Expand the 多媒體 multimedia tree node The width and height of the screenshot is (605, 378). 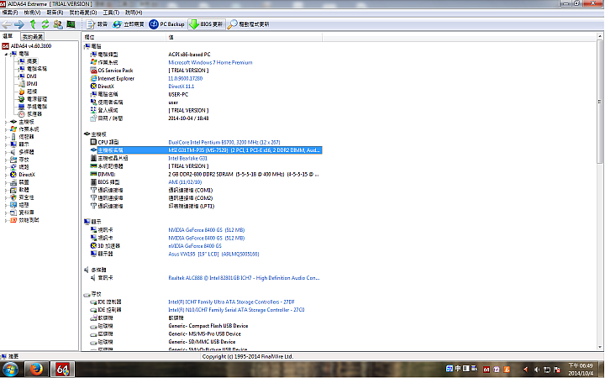coord(6,152)
